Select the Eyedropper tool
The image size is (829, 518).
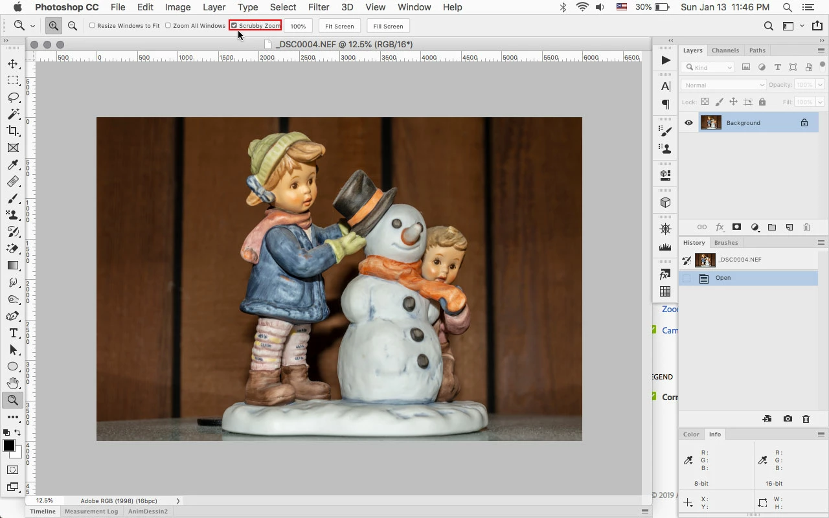pyautogui.click(x=13, y=164)
